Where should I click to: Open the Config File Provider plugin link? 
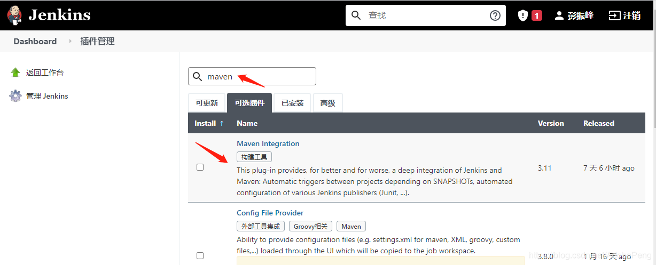tap(270, 213)
